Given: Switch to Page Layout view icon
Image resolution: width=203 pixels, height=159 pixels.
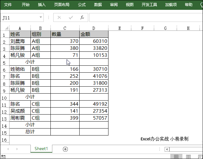Looking at the screenshot, I should pos(188,156).
